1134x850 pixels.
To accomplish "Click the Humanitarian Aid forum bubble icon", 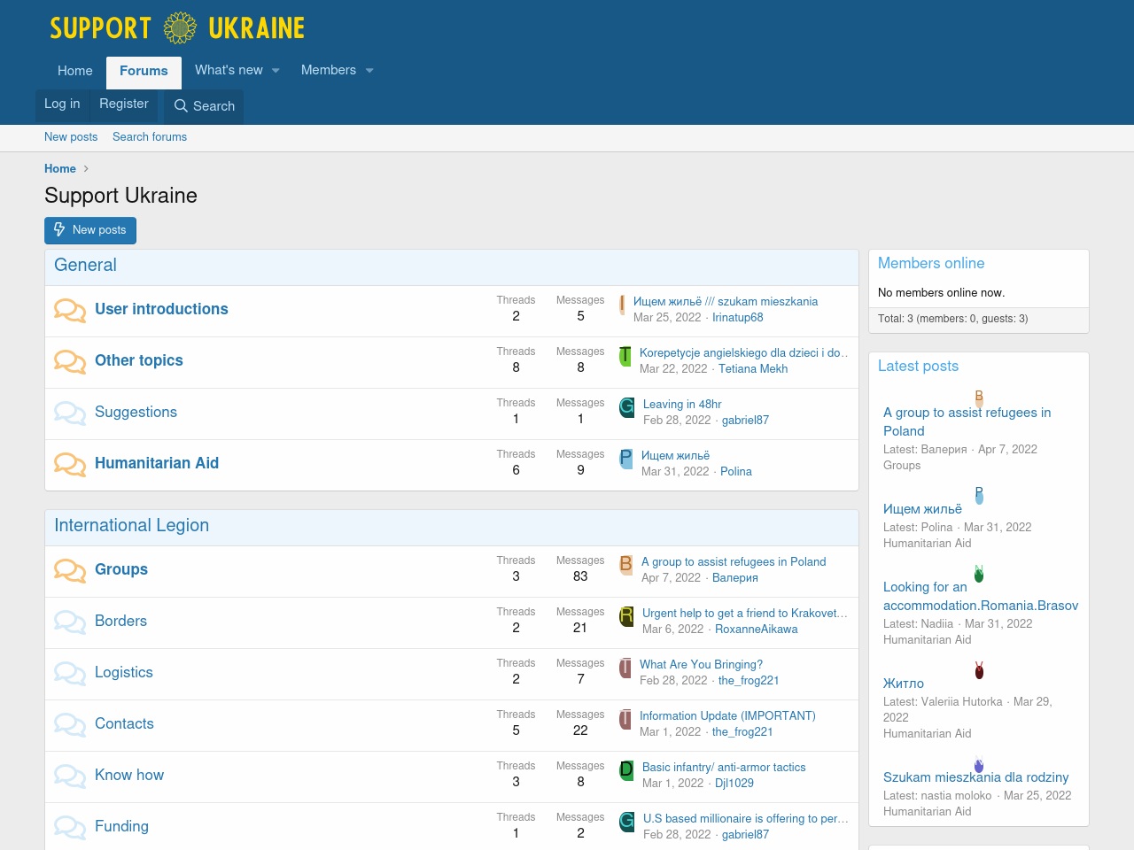I will pyautogui.click(x=70, y=464).
